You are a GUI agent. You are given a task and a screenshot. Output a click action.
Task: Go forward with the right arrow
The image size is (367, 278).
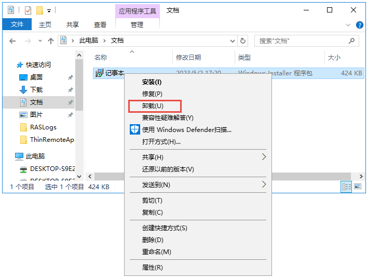point(28,41)
